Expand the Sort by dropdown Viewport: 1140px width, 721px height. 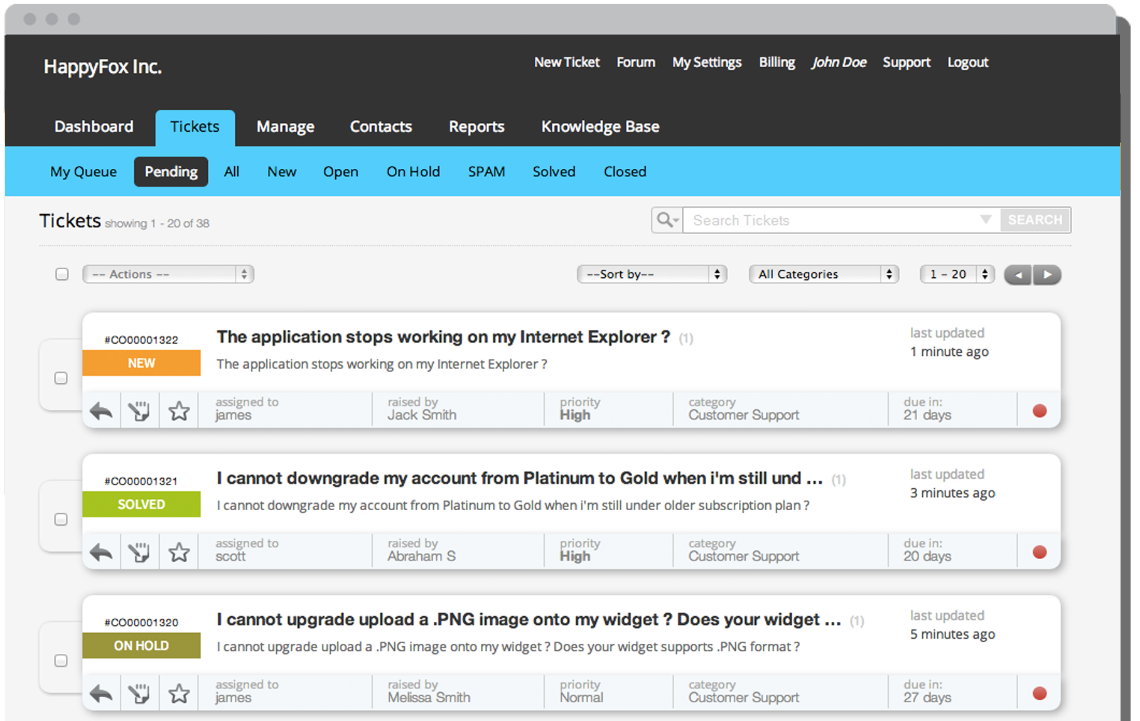click(x=652, y=274)
